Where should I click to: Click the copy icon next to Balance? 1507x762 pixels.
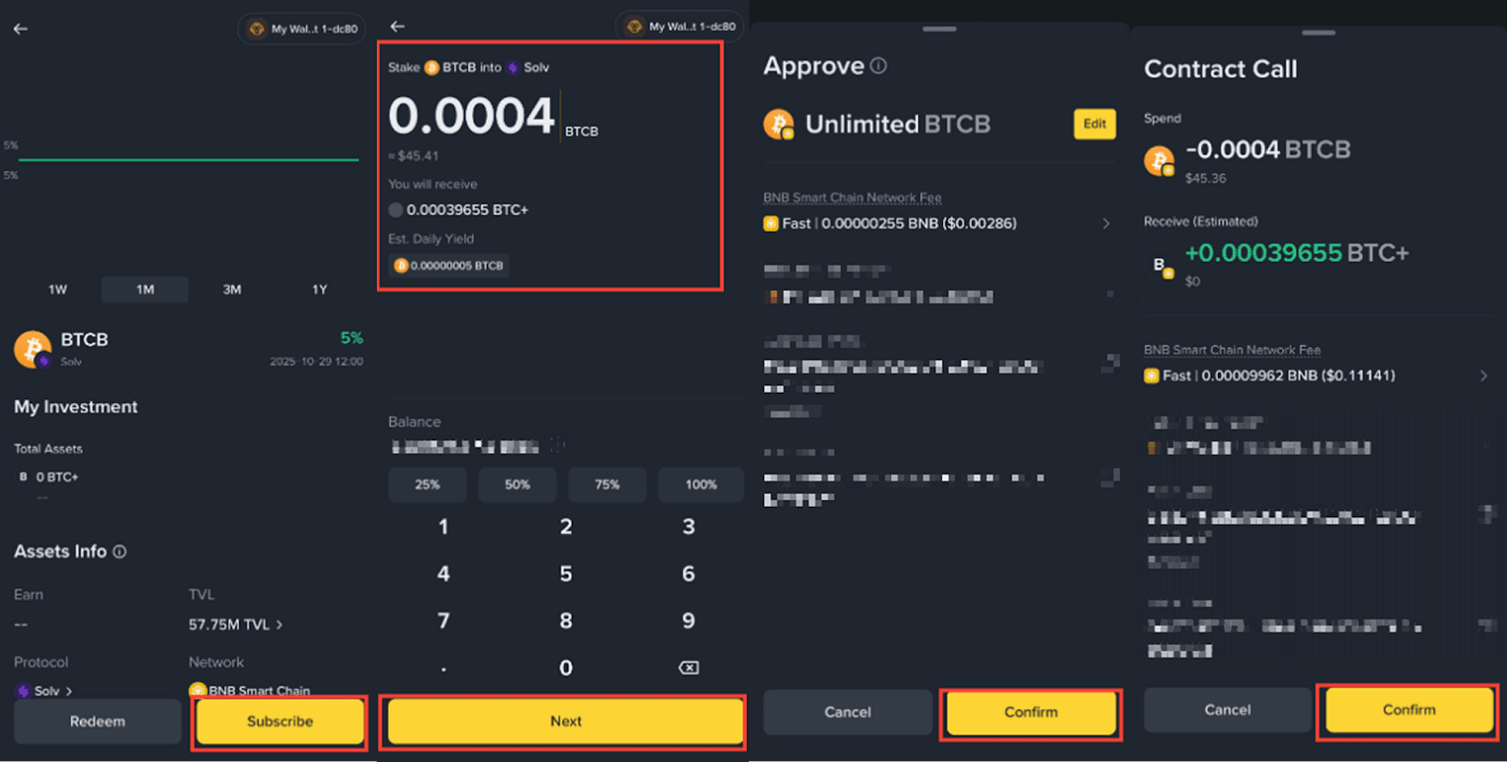tap(558, 445)
